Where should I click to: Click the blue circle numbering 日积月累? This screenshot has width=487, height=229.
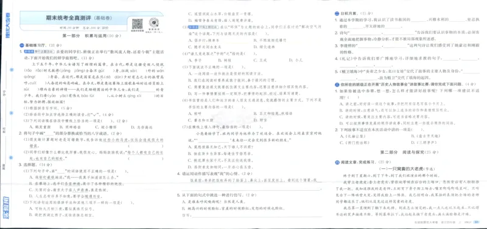tap(337, 14)
